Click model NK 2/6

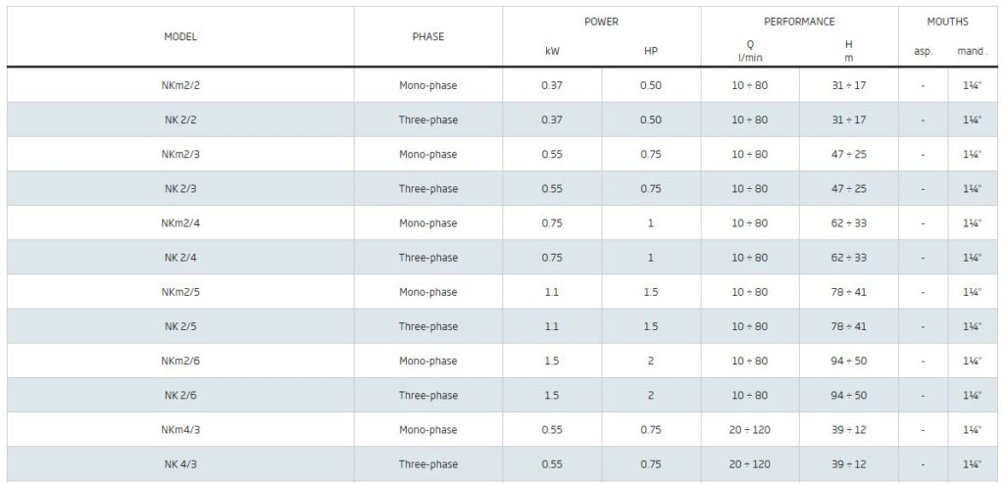coord(180,396)
